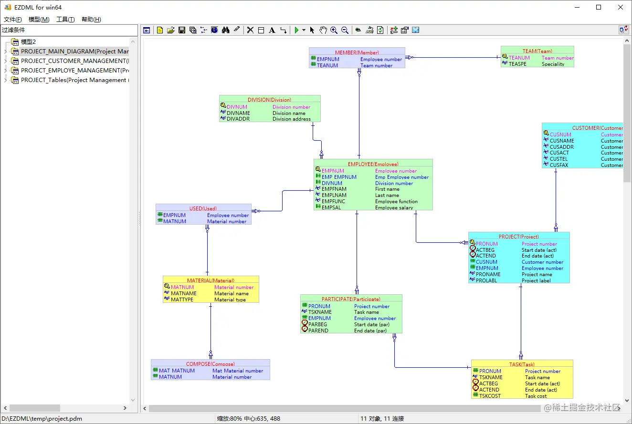Delete the selection with the X icon

pos(250,30)
